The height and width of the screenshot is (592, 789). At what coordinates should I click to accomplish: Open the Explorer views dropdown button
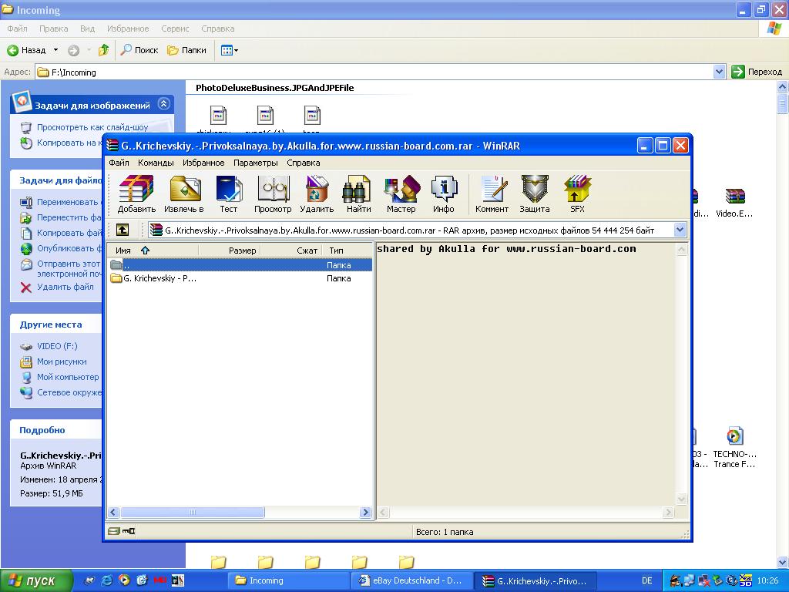click(x=230, y=50)
